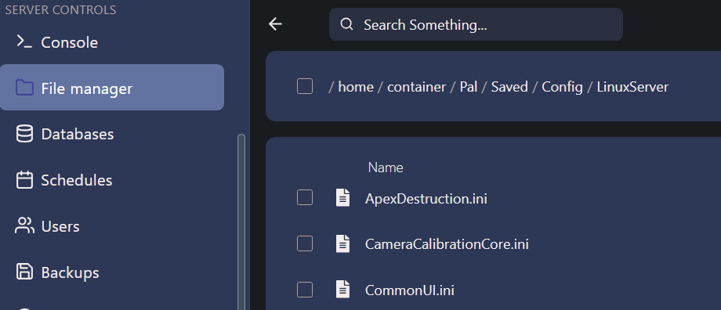Click the magnifying glass search icon

[x=346, y=24]
